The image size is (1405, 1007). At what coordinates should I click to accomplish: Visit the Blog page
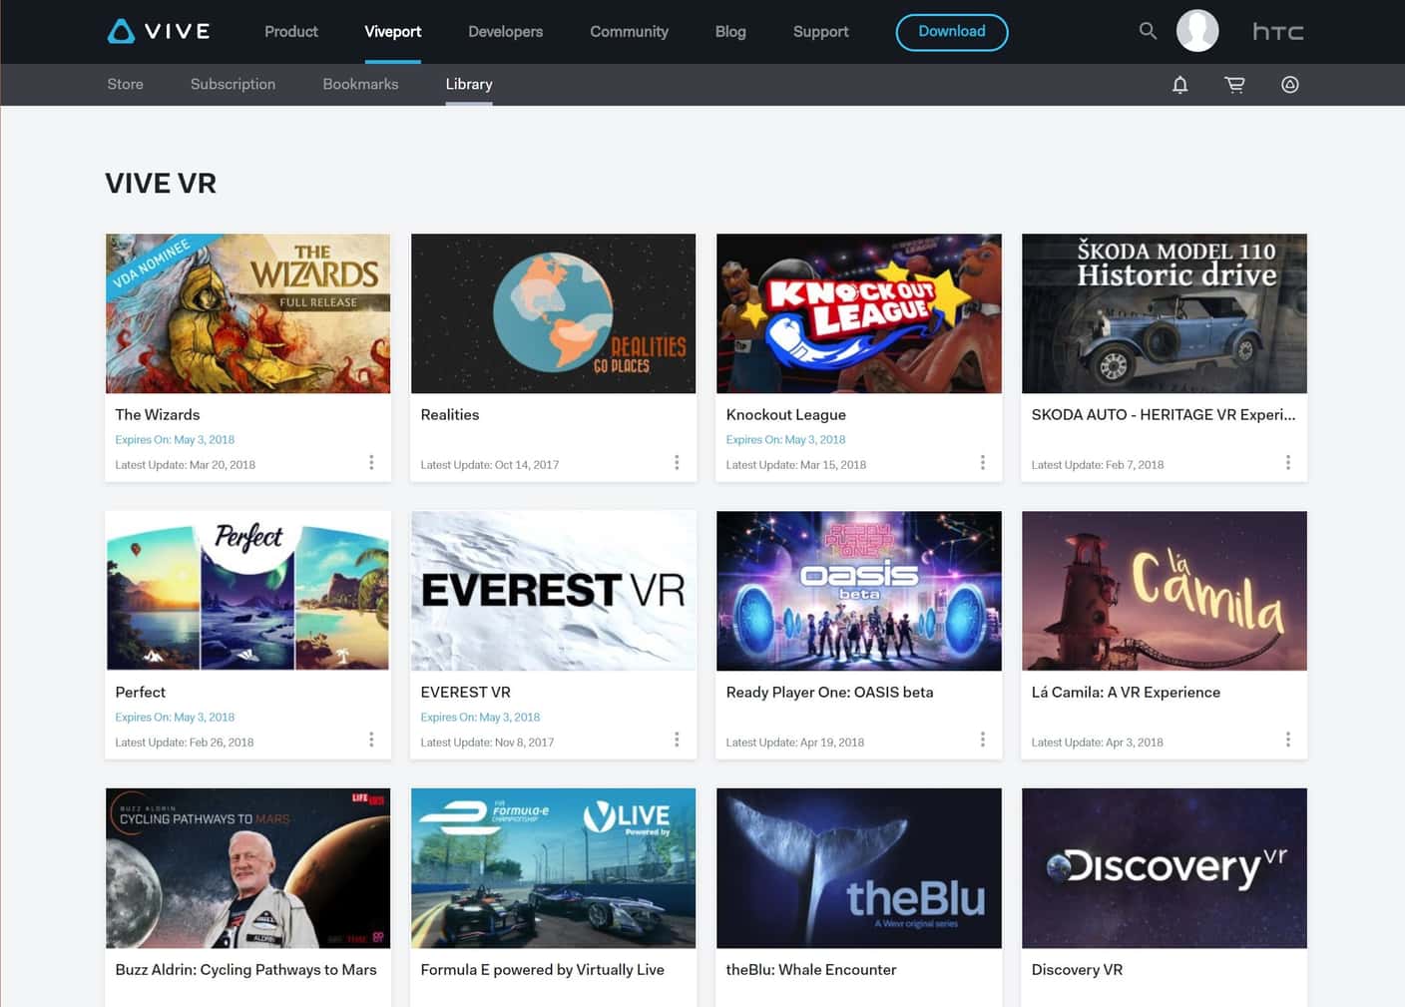(x=730, y=32)
